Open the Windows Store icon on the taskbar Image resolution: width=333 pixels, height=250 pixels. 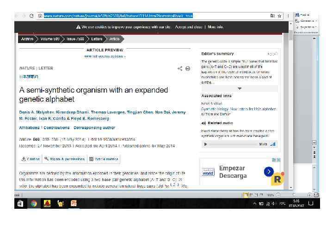coord(20,204)
